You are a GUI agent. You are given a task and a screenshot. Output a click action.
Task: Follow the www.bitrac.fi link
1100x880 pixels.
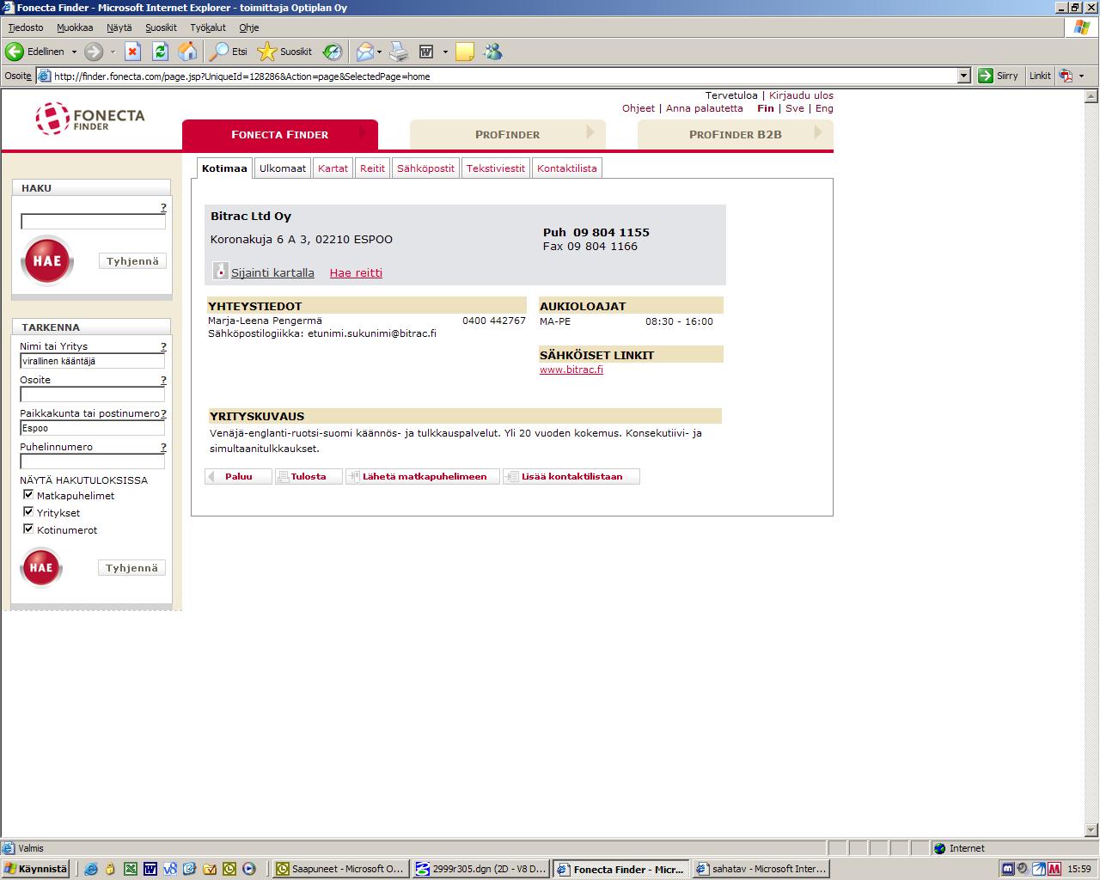[x=571, y=370]
